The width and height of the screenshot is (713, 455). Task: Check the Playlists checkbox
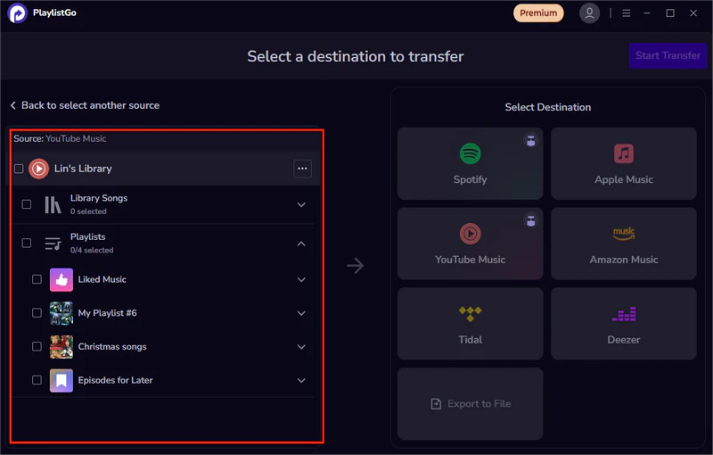[x=27, y=243]
